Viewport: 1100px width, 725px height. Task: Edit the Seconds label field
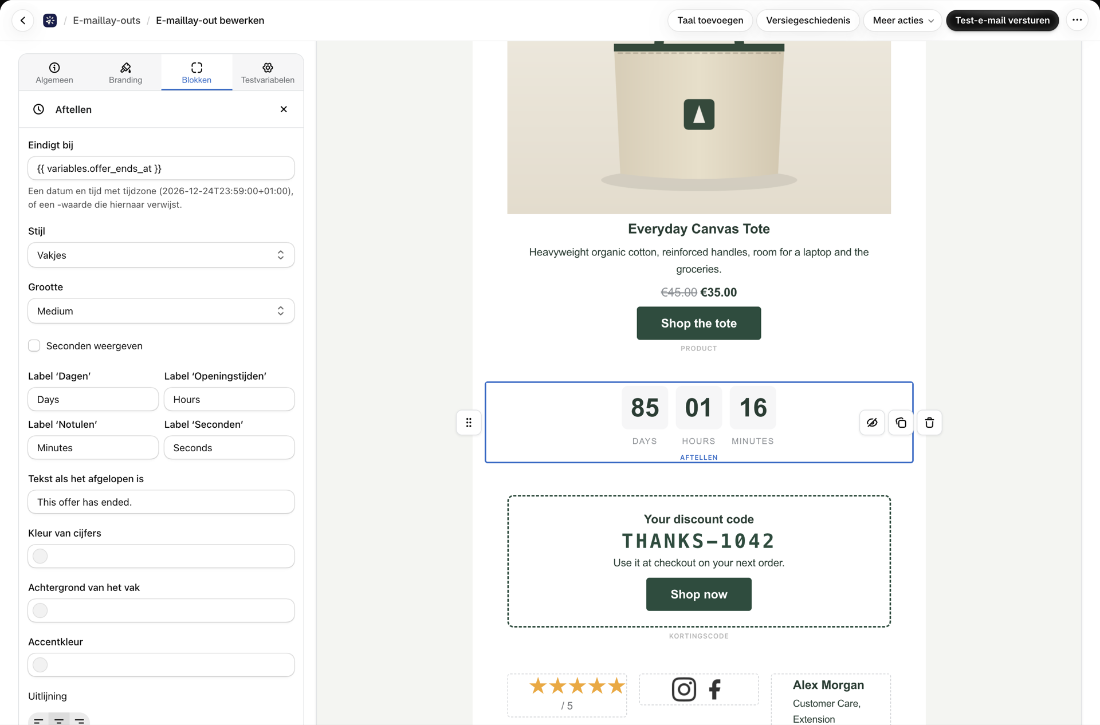(229, 448)
